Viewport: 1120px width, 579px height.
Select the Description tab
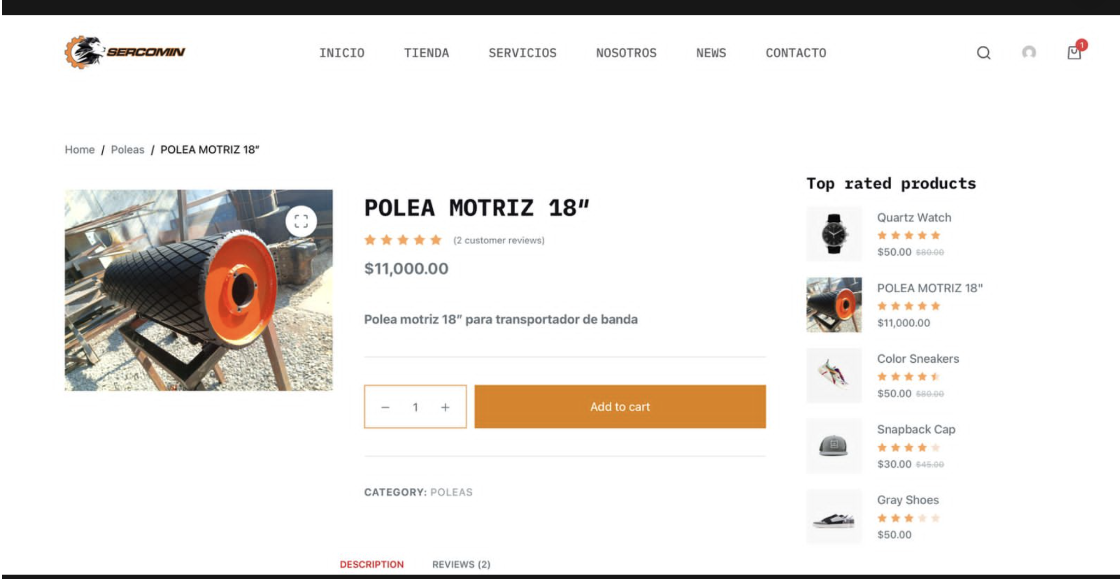[x=372, y=564]
